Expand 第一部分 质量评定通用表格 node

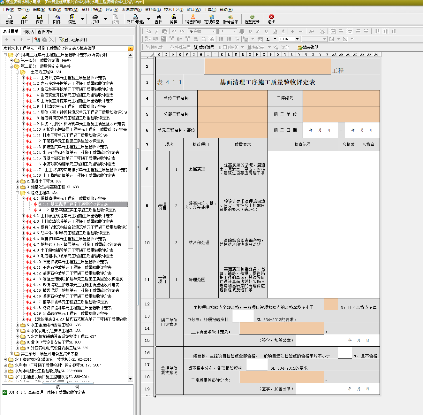pos(11,60)
